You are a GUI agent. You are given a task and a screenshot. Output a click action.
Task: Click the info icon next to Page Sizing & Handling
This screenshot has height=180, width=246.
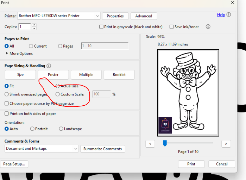pos(49,66)
